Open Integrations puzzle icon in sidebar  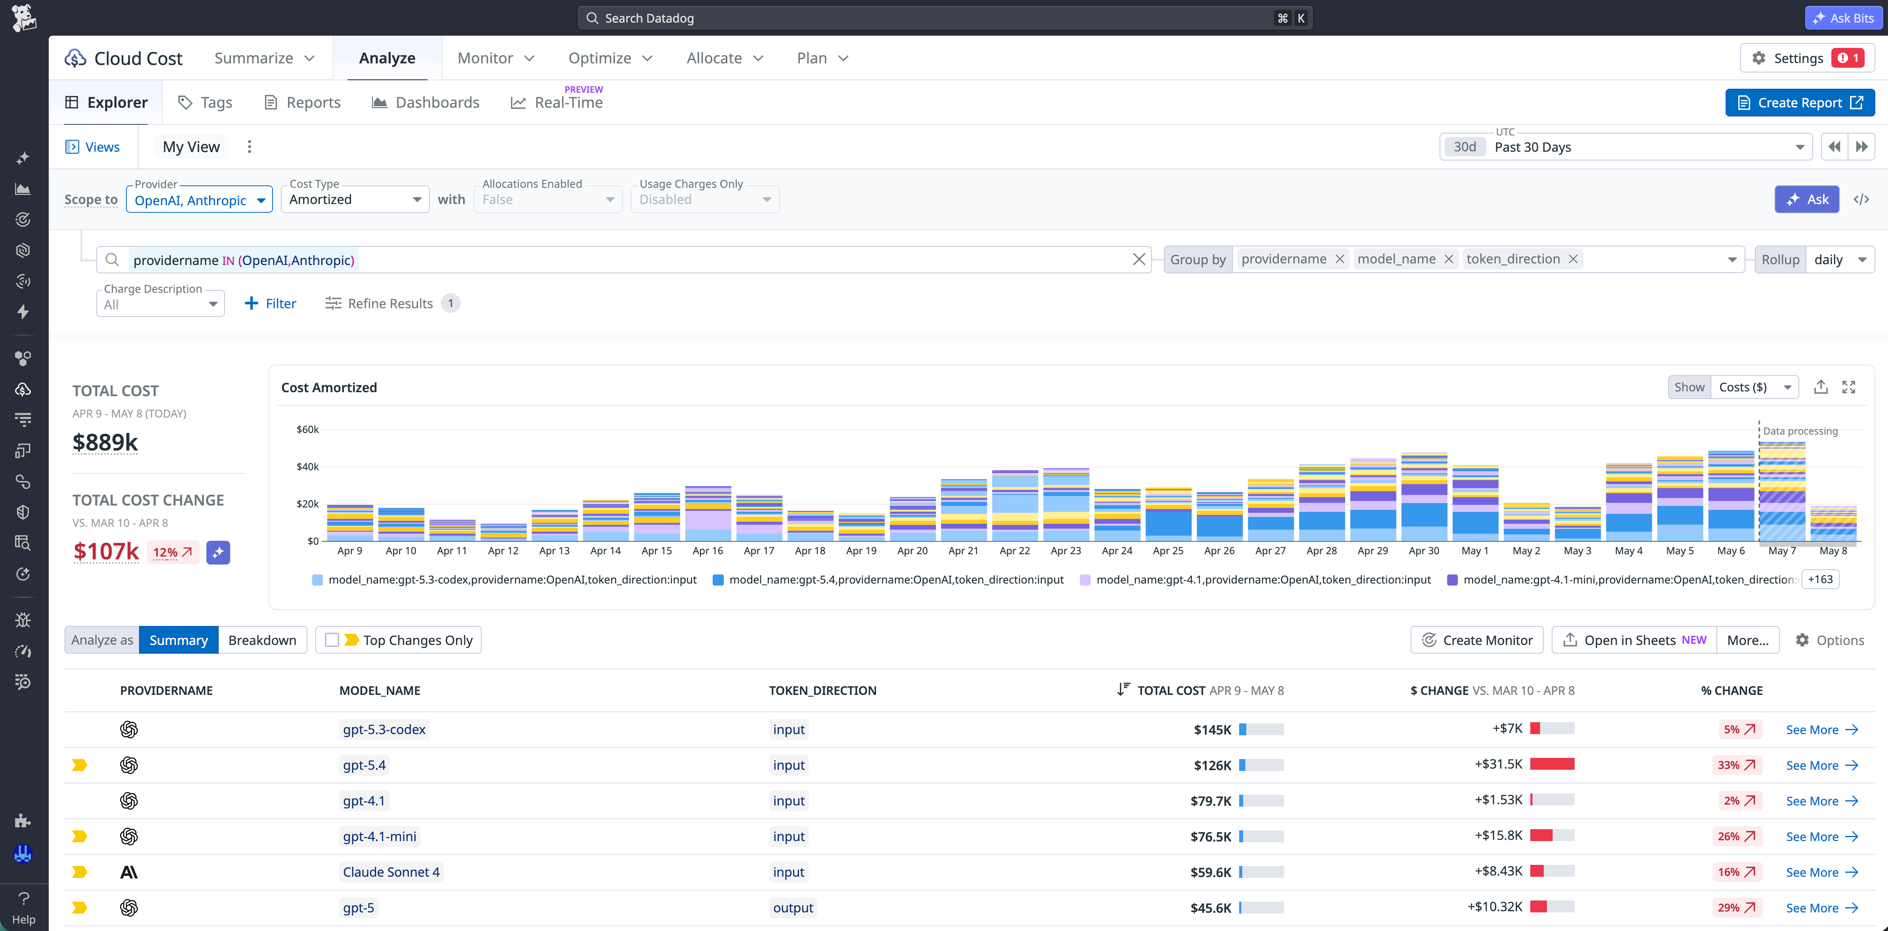(23, 820)
